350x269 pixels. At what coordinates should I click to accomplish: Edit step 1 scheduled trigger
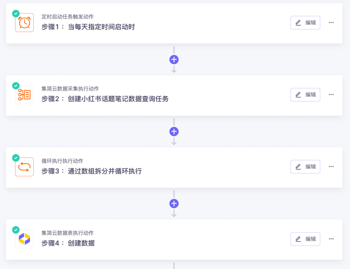(305, 23)
